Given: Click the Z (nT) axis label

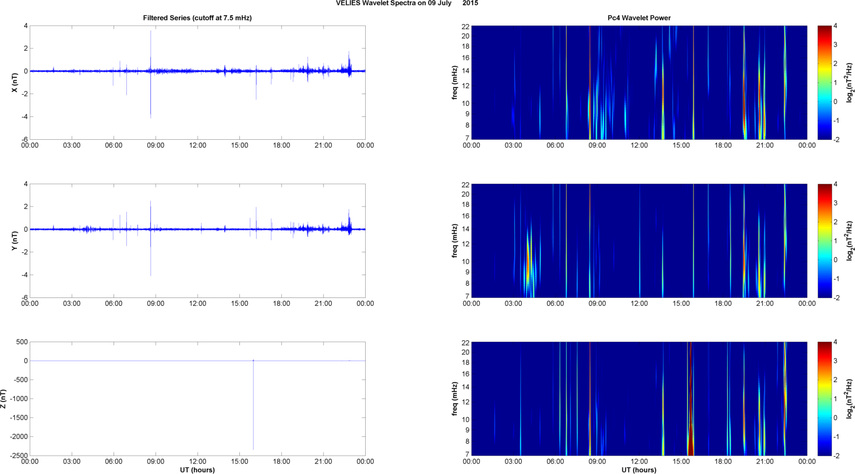Looking at the screenshot, I should pyautogui.click(x=4, y=399).
